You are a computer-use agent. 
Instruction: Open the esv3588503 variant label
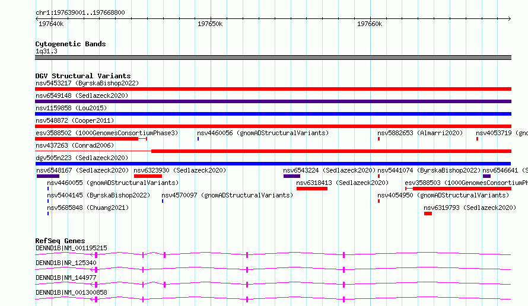pos(466,183)
